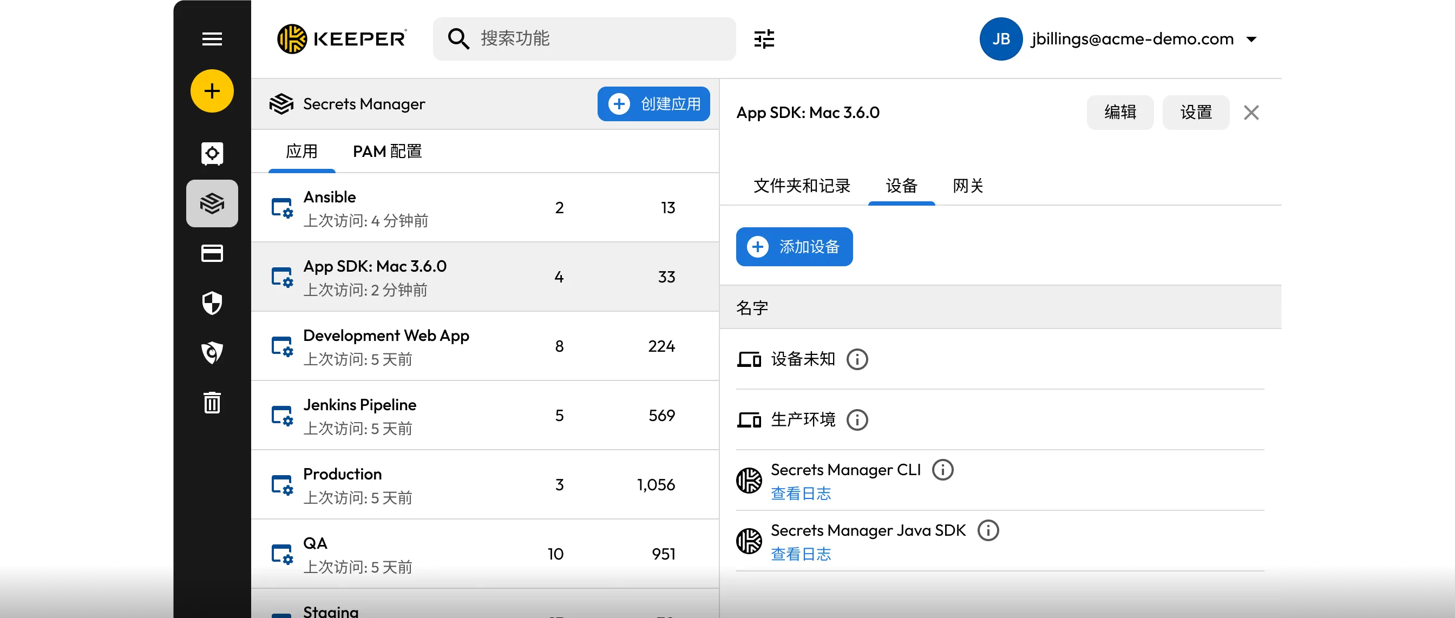Open the payment card sidebar icon
Screen dimensions: 1455x618
(212, 254)
